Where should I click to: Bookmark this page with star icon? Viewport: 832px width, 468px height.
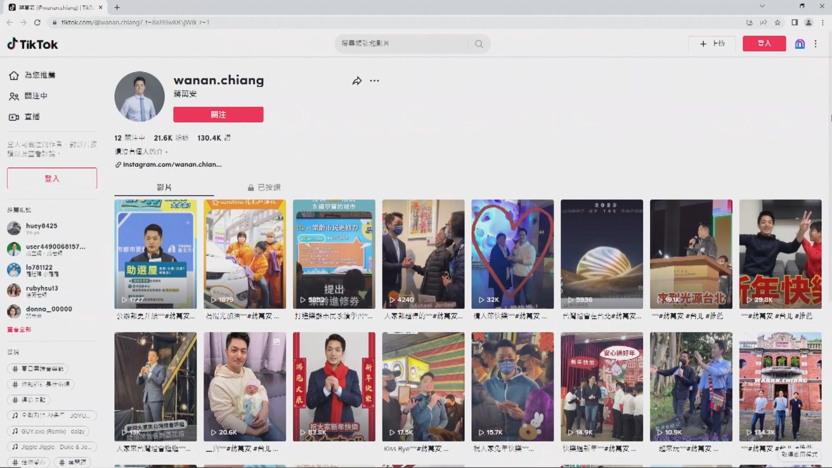point(777,23)
